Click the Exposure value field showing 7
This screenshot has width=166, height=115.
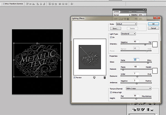coord(136,73)
